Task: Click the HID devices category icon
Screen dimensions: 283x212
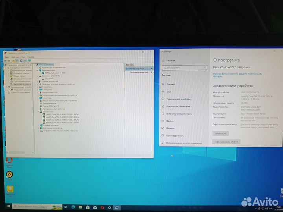Action: [41, 131]
